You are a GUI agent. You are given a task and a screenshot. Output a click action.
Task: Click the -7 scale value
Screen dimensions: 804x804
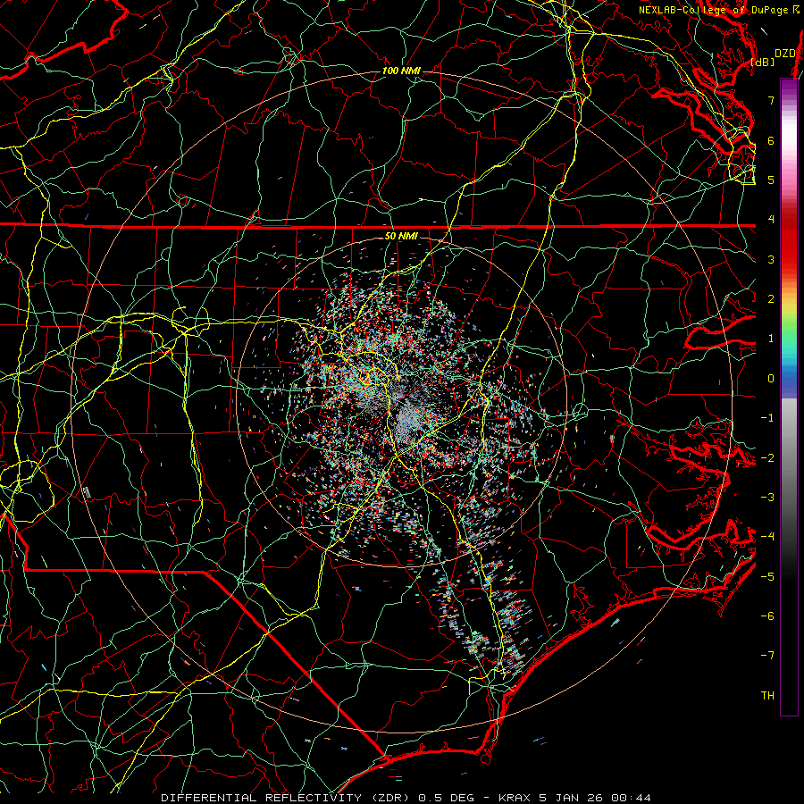767,656
